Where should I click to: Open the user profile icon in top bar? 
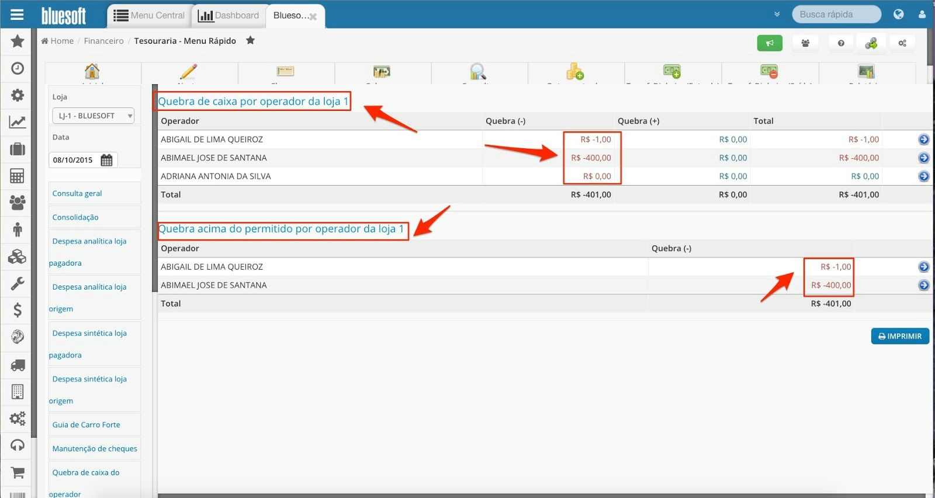click(x=922, y=14)
